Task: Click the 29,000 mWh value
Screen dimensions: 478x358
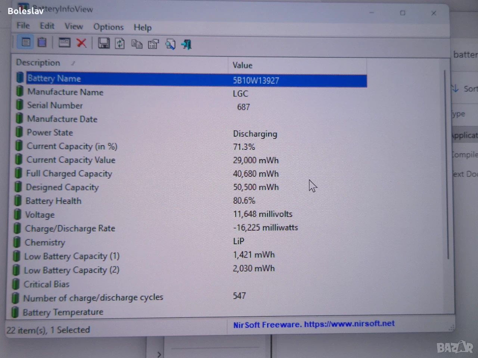Action: coord(256,160)
